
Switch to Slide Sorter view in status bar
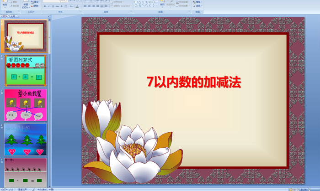pos(294,190)
